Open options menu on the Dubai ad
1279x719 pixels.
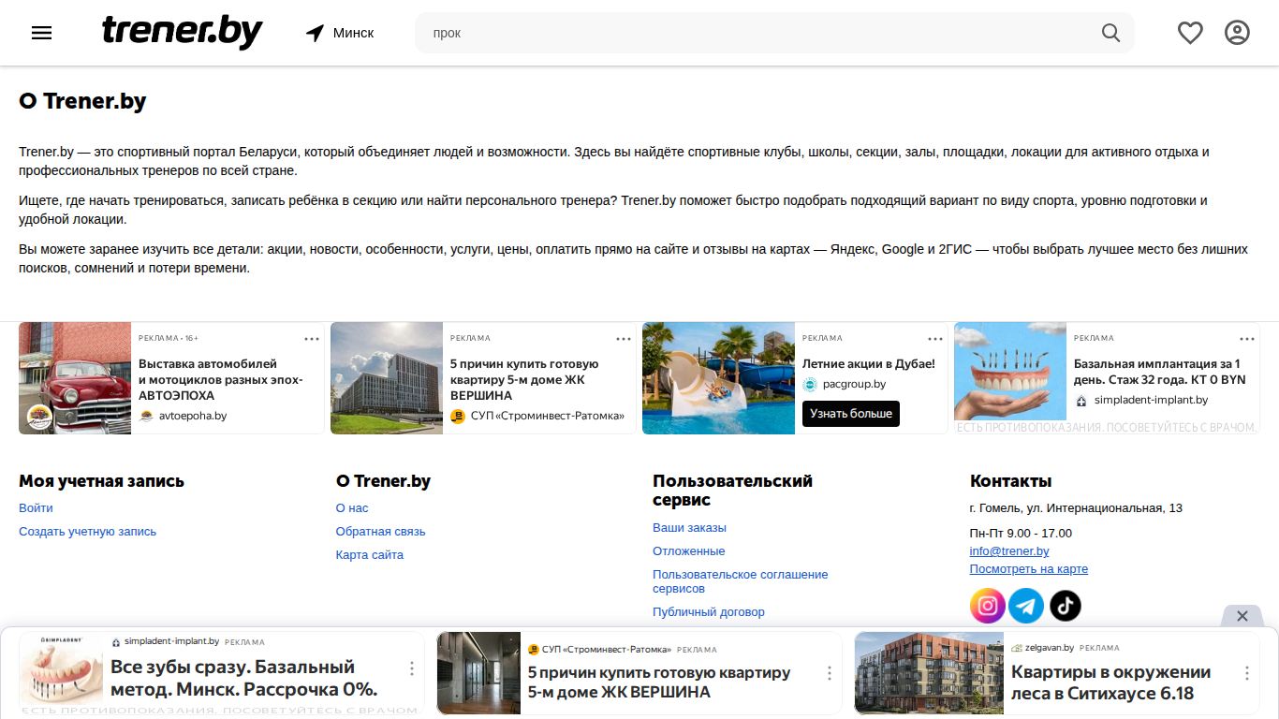point(935,338)
